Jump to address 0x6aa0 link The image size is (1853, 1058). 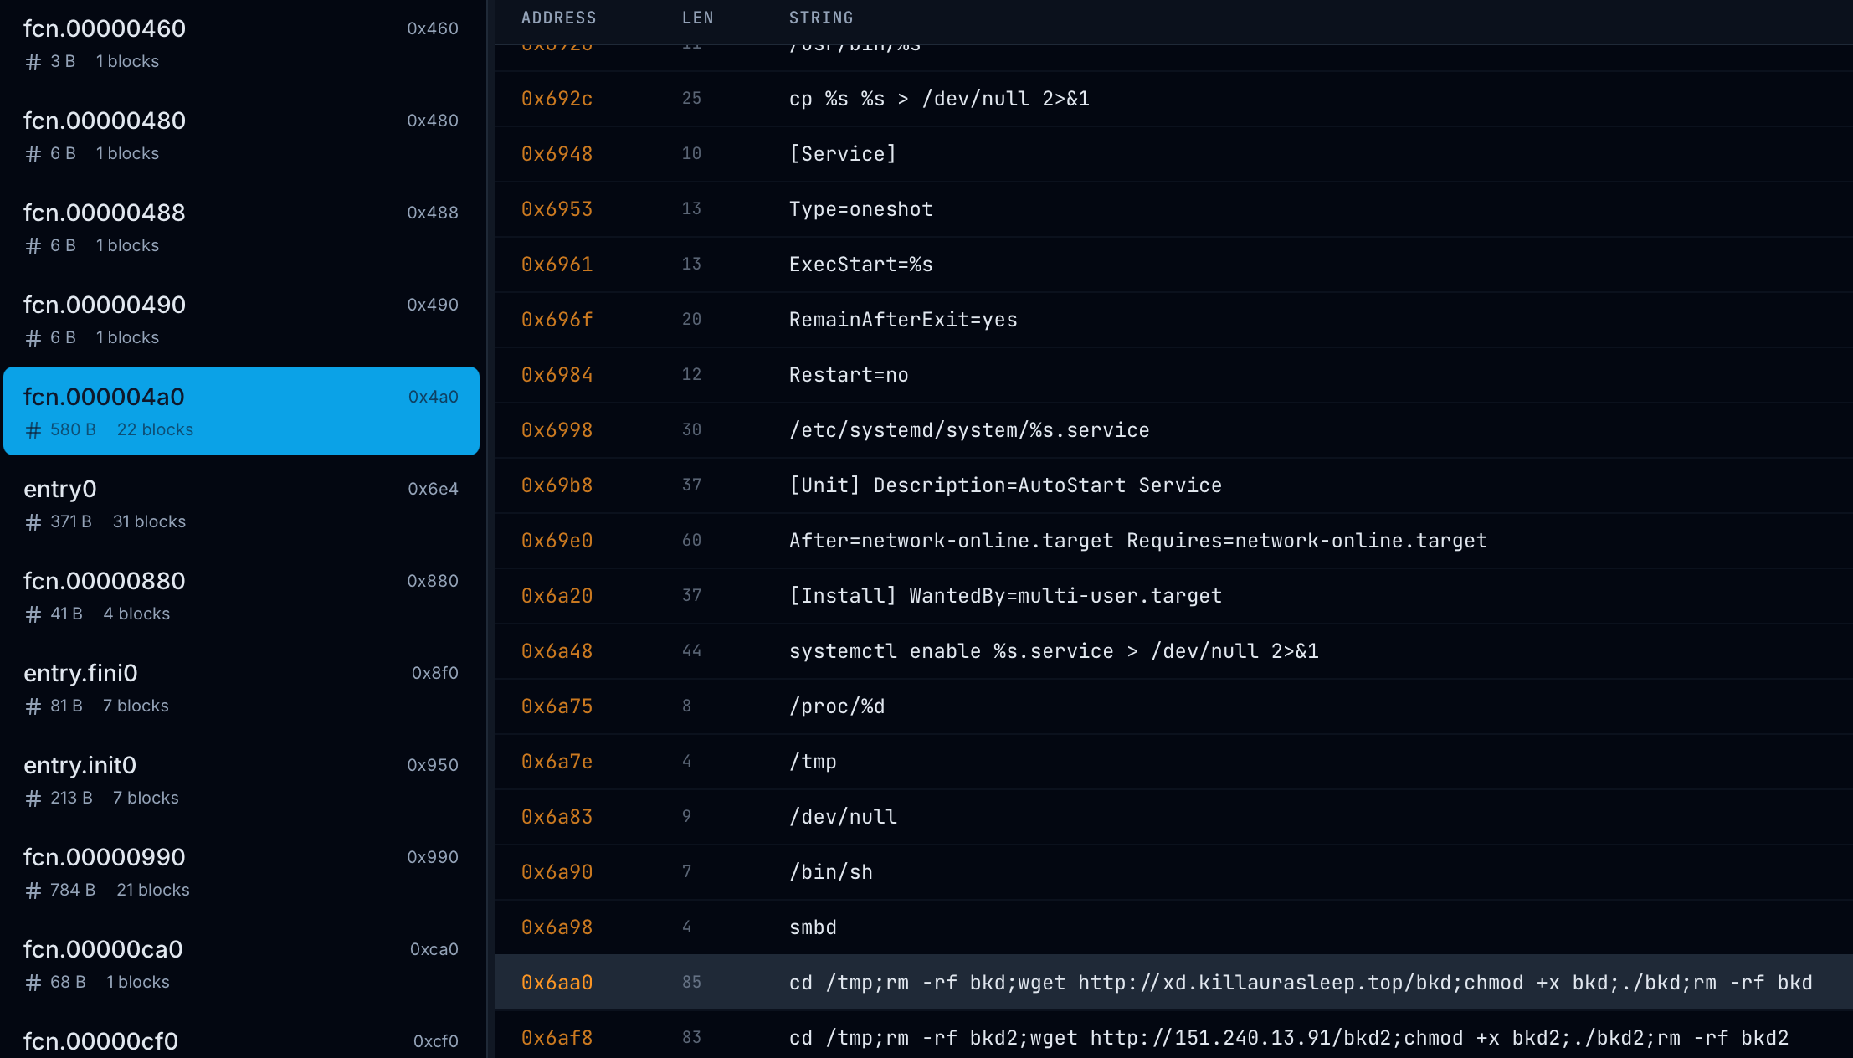tap(557, 982)
